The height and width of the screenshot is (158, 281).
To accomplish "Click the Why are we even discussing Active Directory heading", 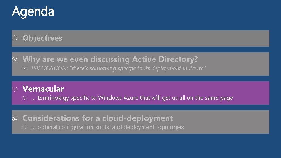I will 110,59.
